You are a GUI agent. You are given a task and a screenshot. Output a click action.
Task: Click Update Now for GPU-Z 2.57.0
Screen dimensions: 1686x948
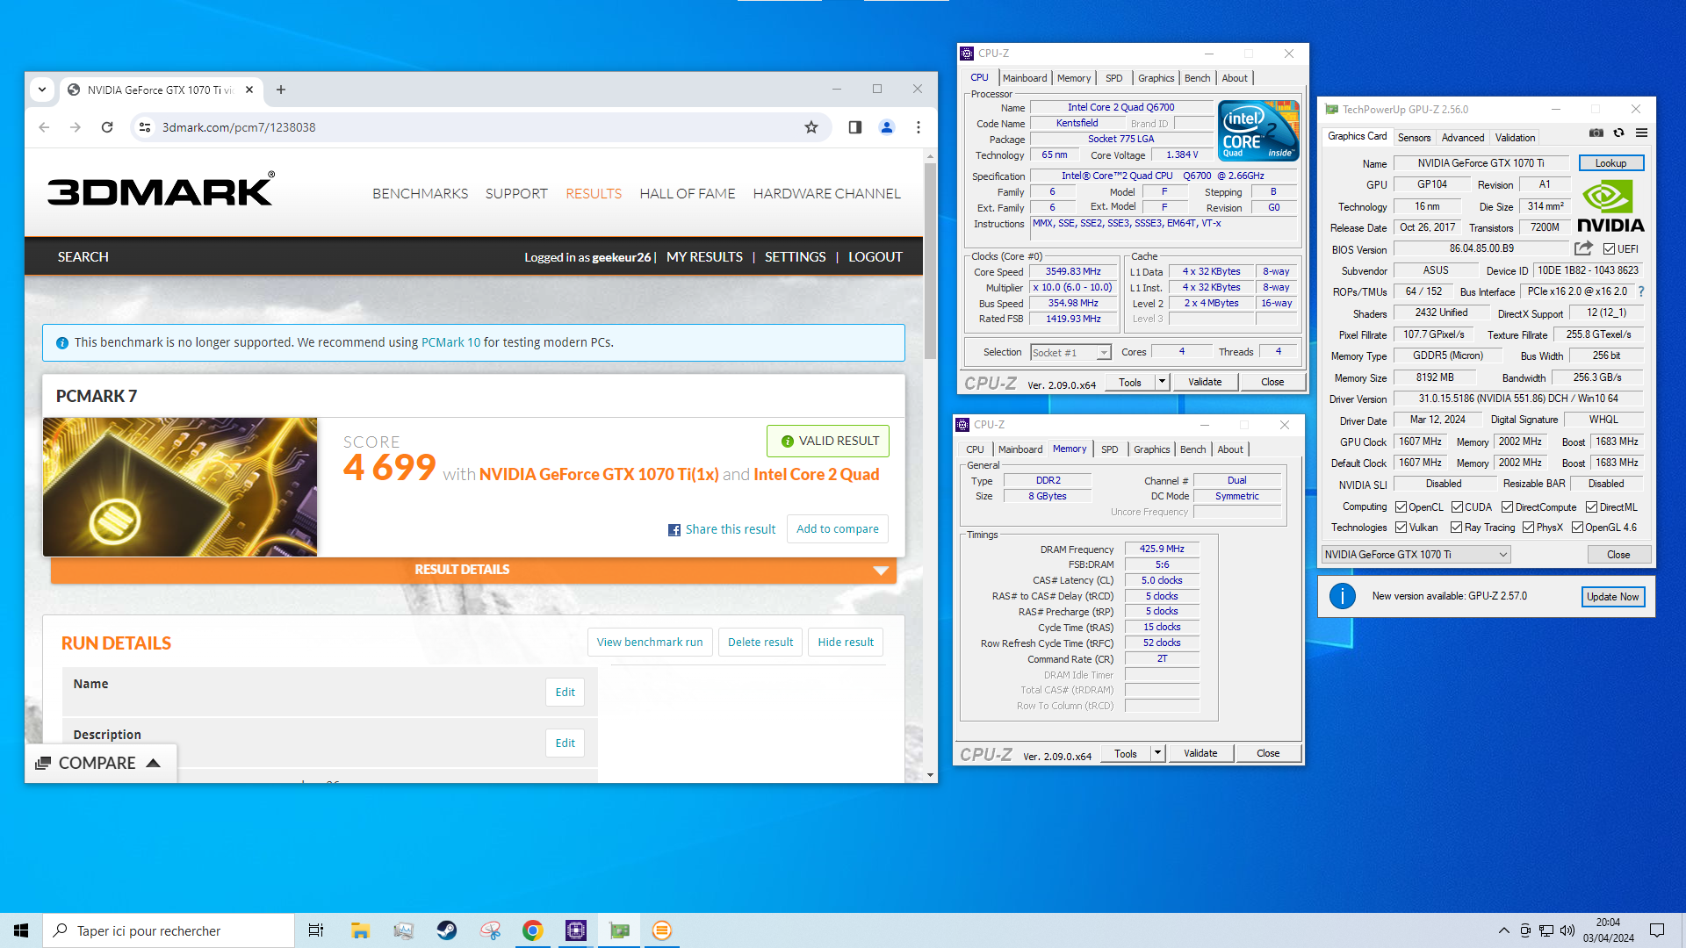1612,597
